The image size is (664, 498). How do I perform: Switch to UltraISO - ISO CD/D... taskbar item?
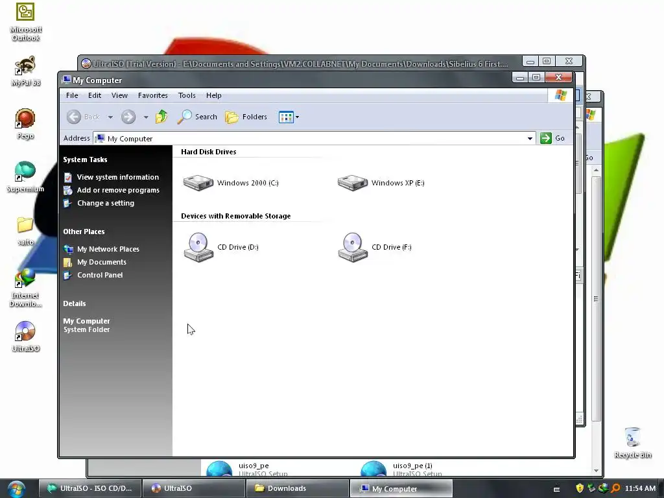click(x=89, y=488)
